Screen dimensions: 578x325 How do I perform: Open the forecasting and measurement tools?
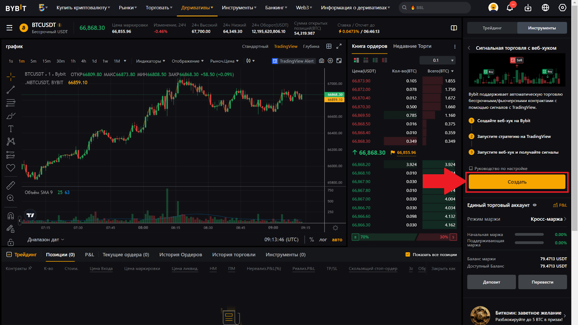click(10, 155)
